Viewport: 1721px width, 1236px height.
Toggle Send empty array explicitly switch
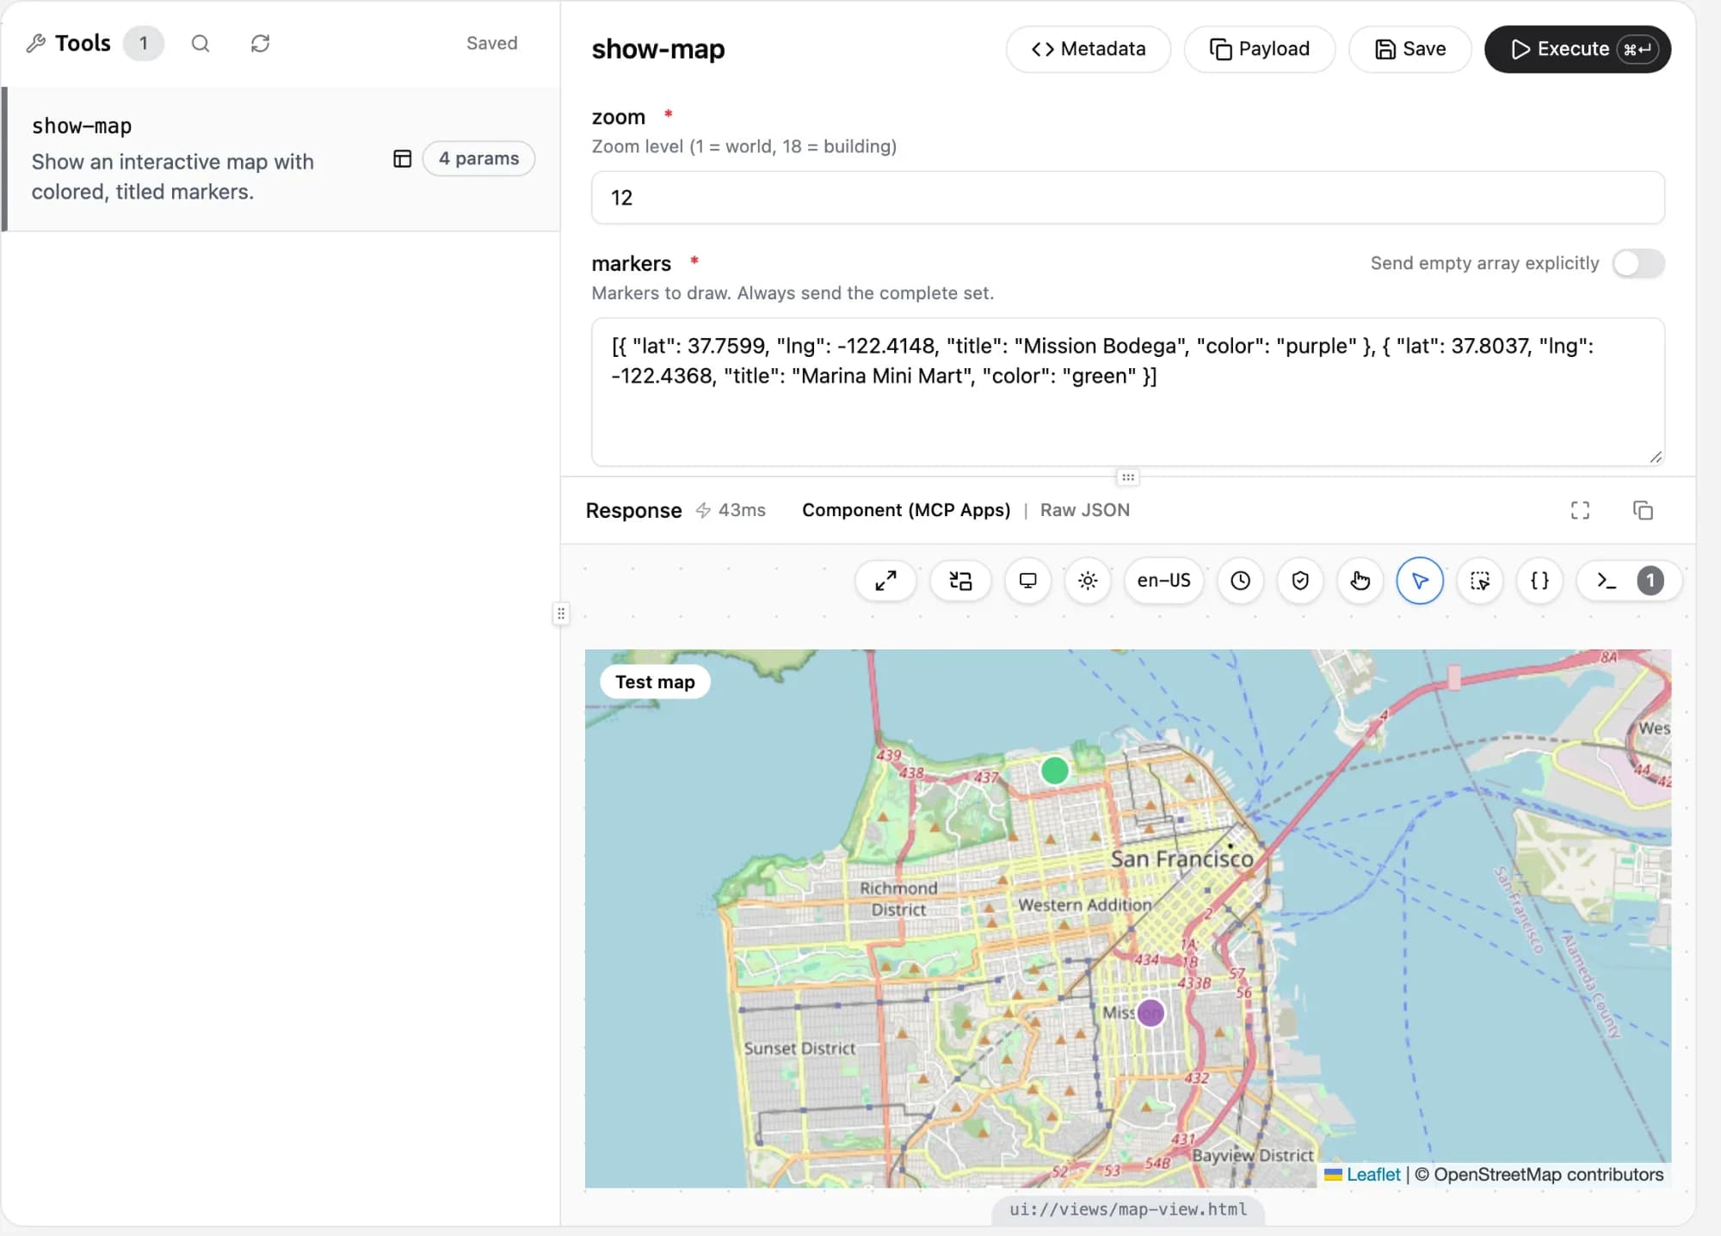coord(1638,263)
